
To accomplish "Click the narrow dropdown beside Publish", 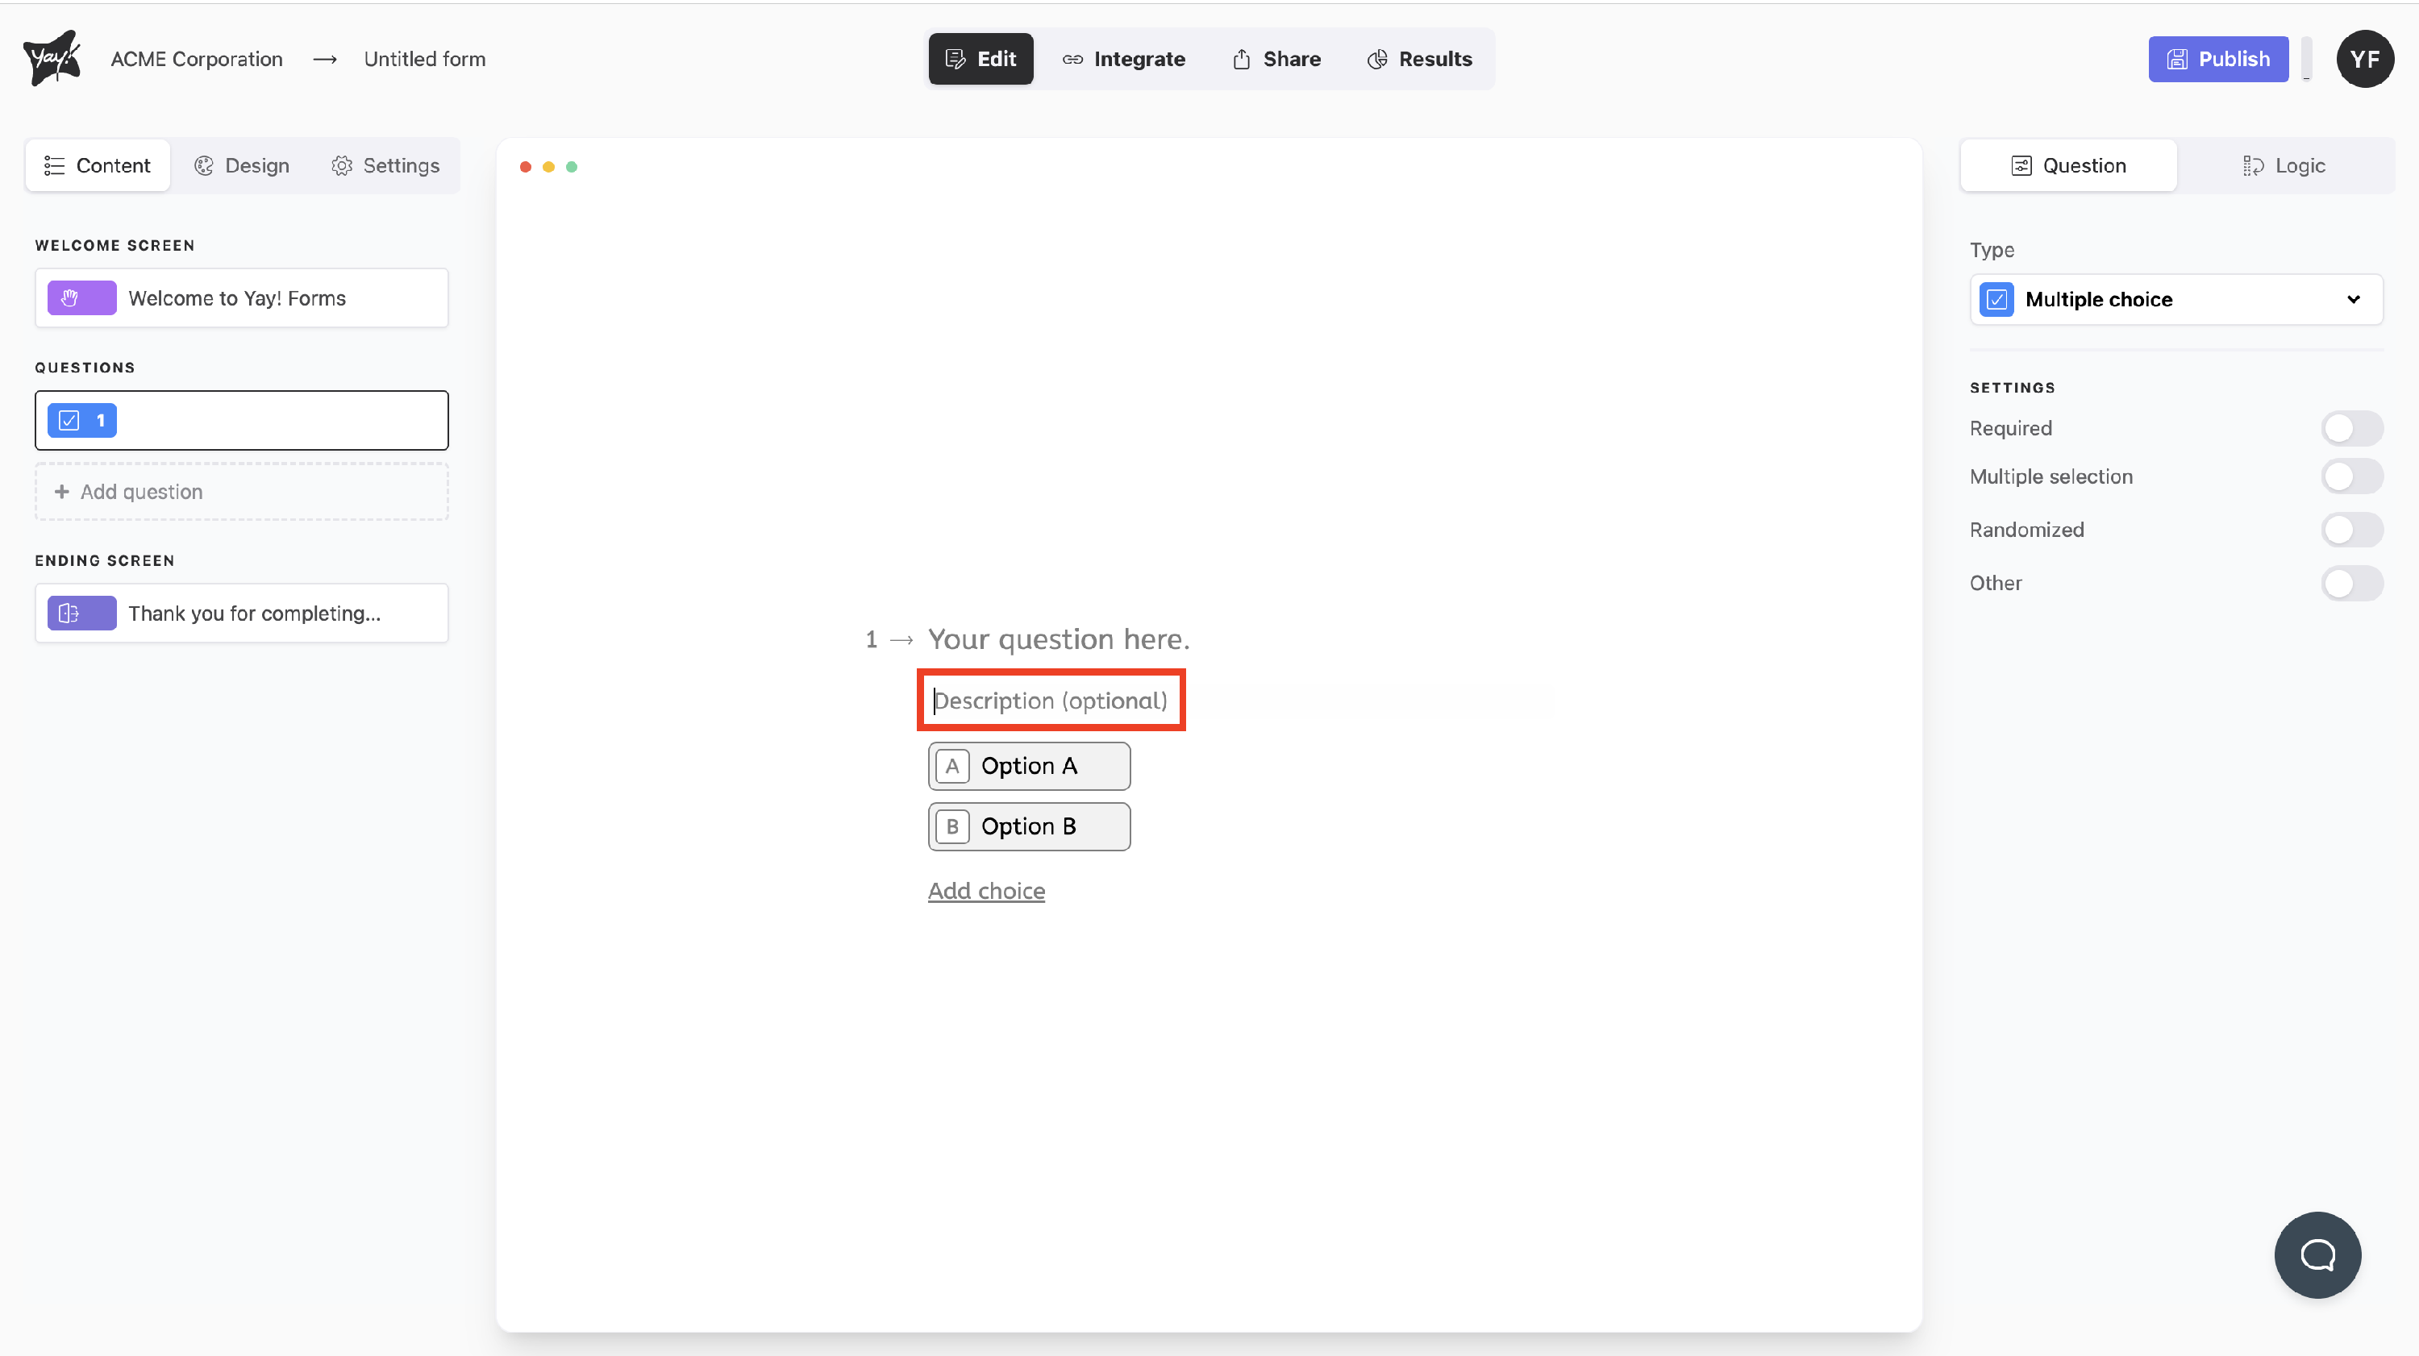I will click(x=2306, y=59).
